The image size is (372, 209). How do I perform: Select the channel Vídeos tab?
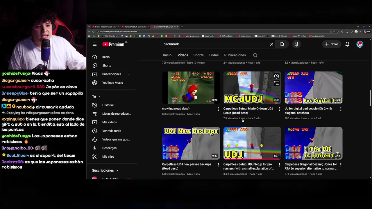[x=183, y=55]
